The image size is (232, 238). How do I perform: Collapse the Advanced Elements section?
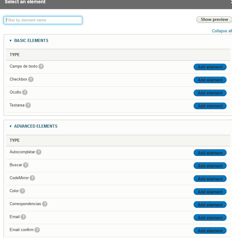pyautogui.click(x=34, y=126)
